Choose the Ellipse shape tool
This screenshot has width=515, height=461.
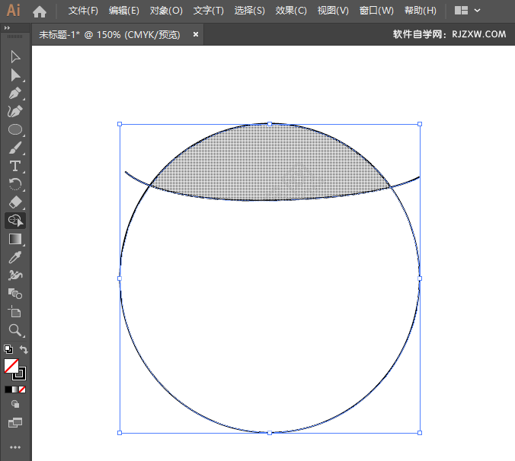point(15,129)
